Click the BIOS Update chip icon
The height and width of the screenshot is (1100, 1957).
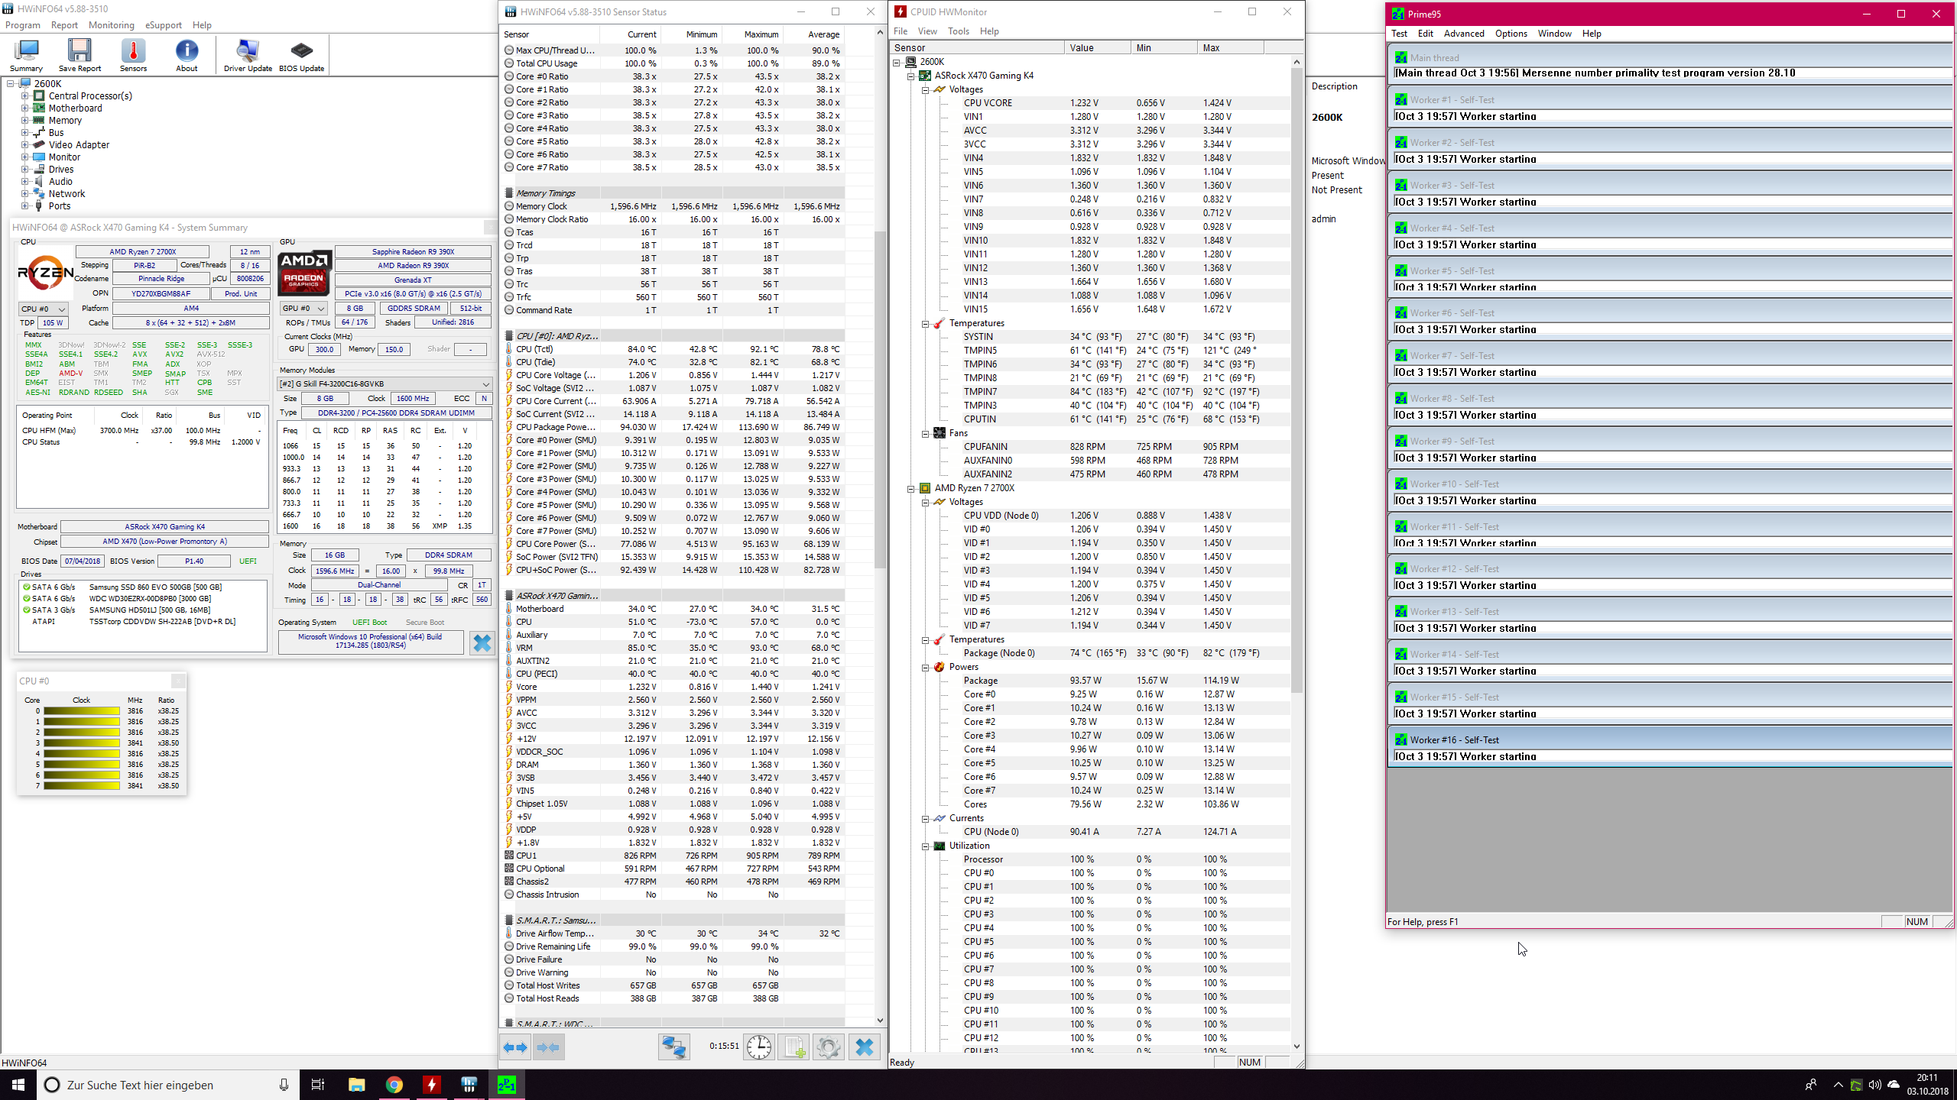[x=301, y=54]
